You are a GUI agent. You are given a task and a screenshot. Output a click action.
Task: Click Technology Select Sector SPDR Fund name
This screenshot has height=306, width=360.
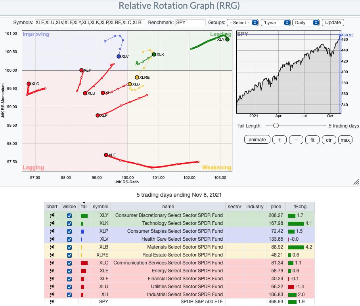(x=182, y=223)
